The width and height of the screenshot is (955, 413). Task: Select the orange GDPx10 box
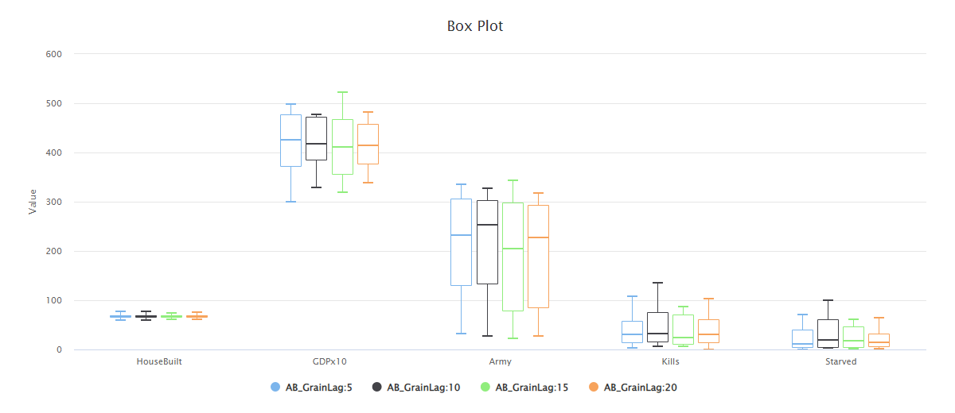368,144
